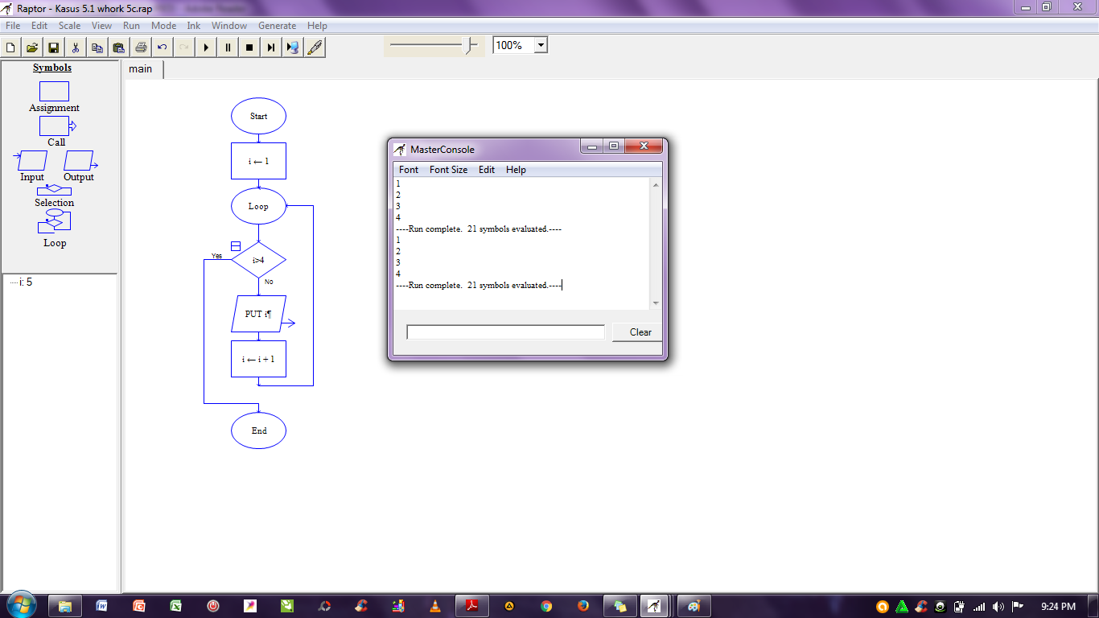Screen dimensions: 1099x618
Task: Undo the last action
Action: tap(163, 47)
